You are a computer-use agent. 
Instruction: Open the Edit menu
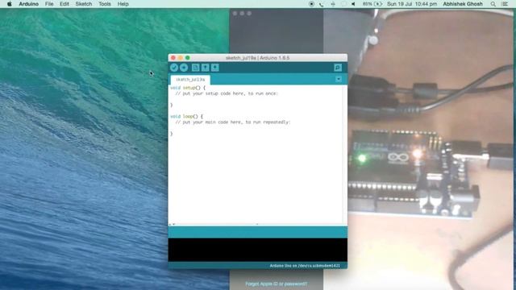64,4
